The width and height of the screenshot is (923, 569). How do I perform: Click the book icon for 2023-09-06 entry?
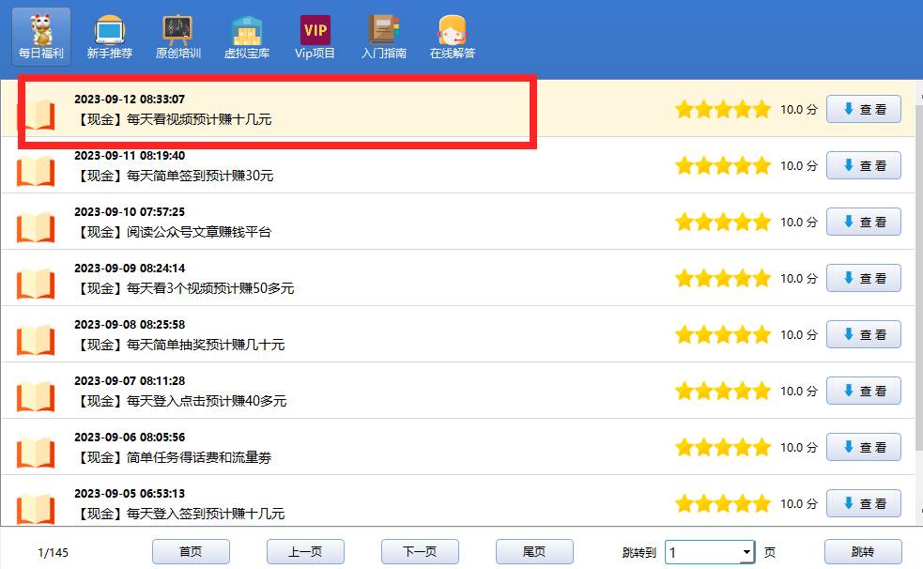click(x=36, y=454)
